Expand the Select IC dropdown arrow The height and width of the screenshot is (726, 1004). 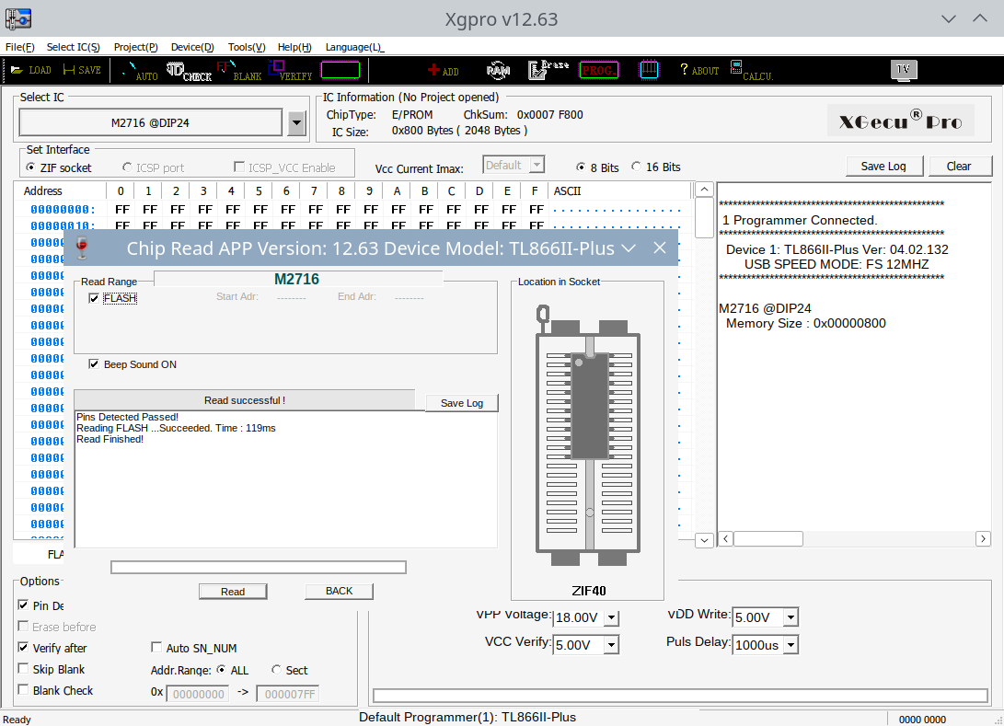coord(296,122)
